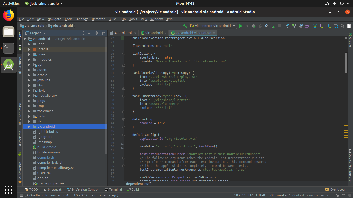The width and height of the screenshot is (353, 198).
Task: Collapse the root vlc-android project node
Action: click(x=25, y=39)
